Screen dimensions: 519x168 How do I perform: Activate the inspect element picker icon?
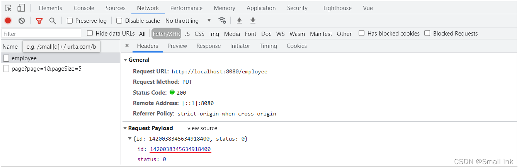pos(8,8)
